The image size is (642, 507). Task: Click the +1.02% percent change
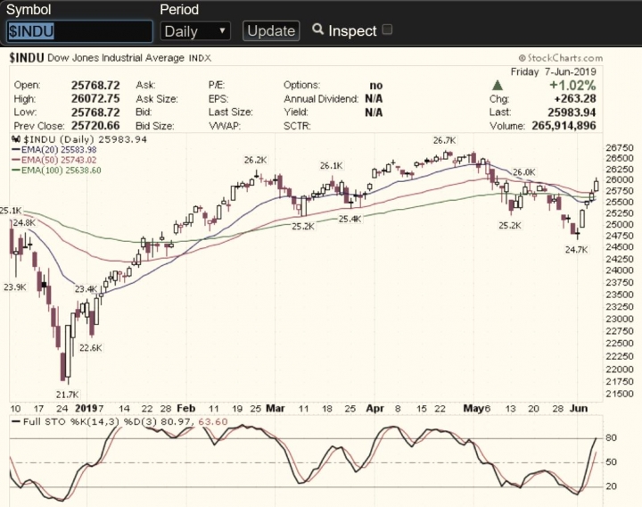pos(572,86)
